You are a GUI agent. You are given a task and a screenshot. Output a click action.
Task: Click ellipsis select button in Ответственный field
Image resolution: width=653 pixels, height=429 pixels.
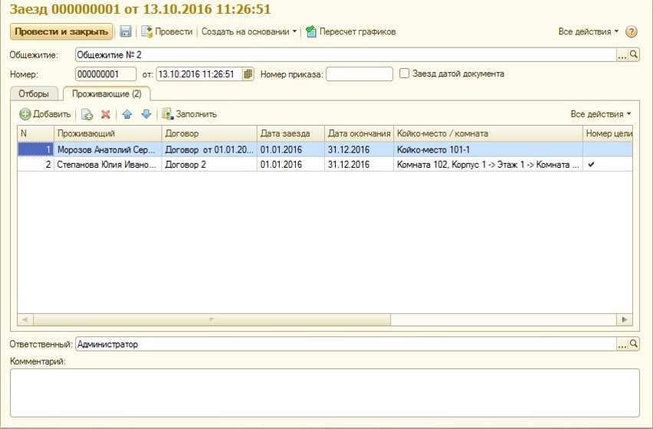(x=622, y=344)
